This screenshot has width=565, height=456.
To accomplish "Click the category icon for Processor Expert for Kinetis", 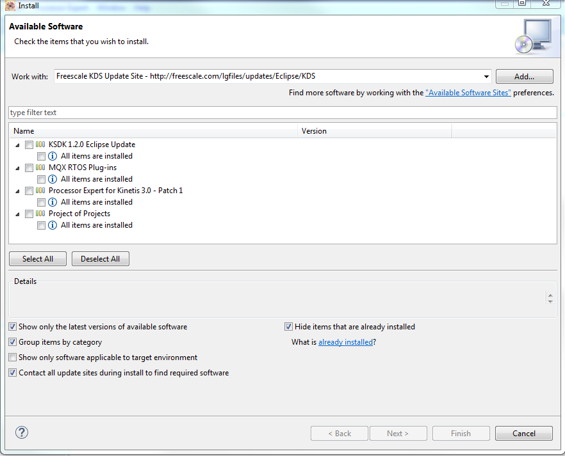I will coord(40,191).
